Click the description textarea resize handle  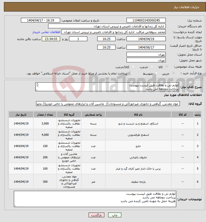pos(37,90)
